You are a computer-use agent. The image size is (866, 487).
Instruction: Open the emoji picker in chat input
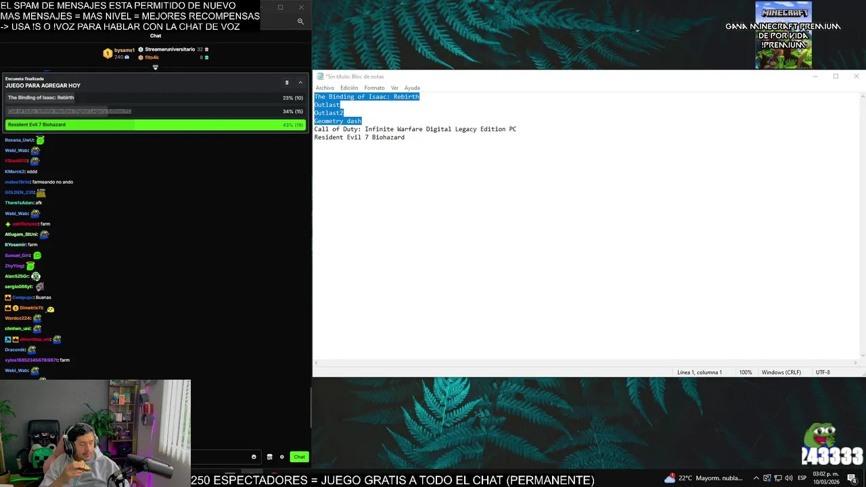(254, 457)
